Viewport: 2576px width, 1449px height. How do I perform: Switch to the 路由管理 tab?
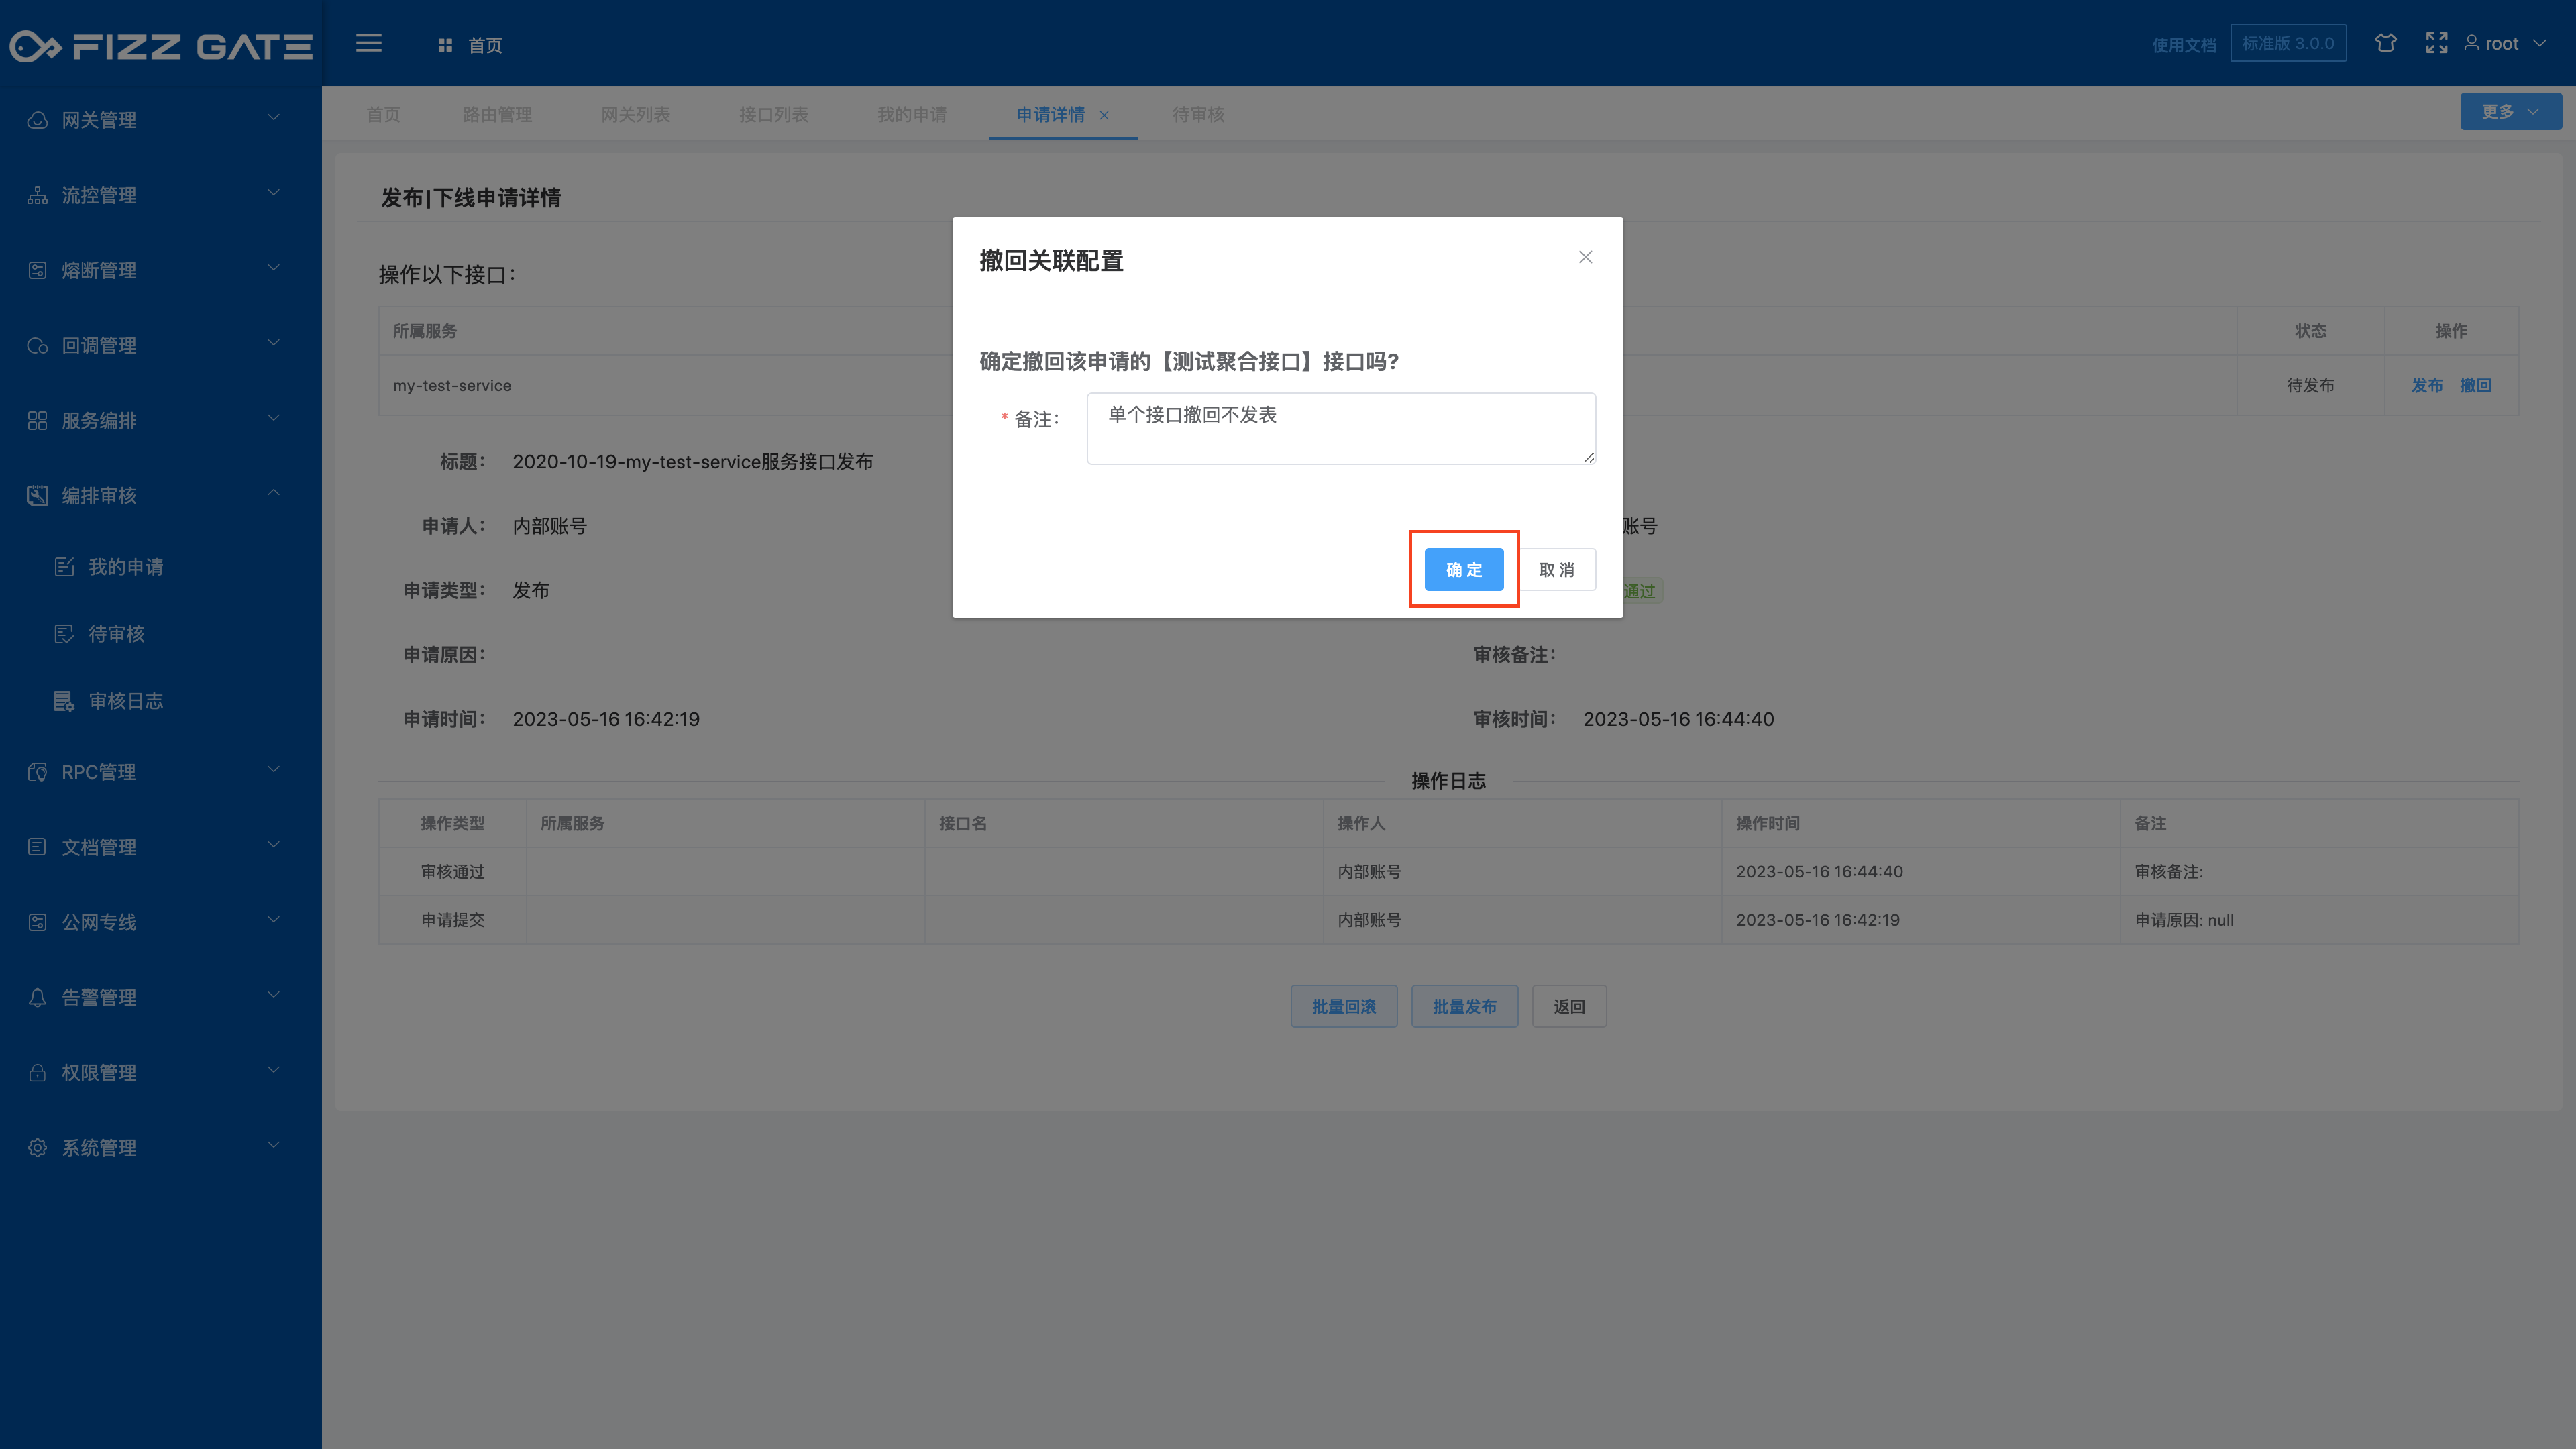[497, 114]
